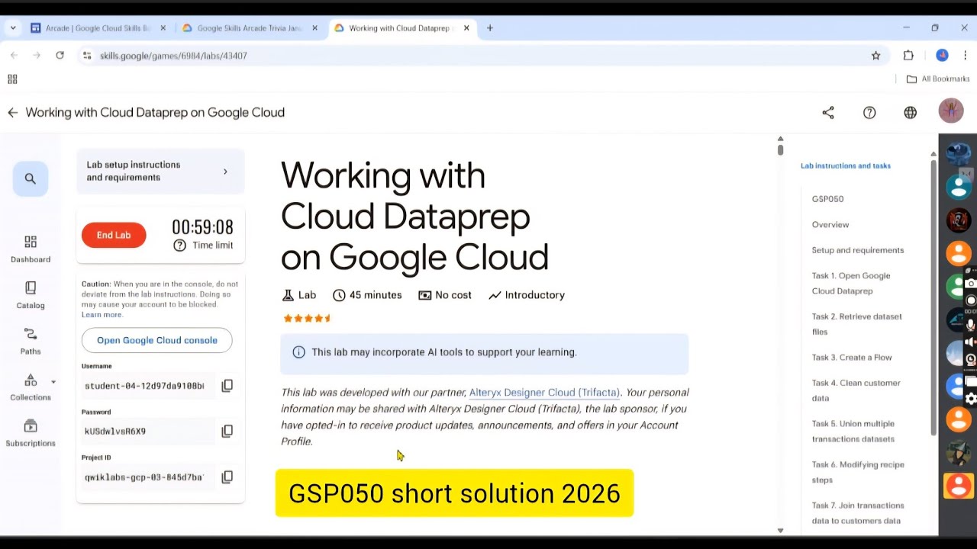Viewport: 977px width, 549px height.
Task: Click the Introductory level label
Action: [x=527, y=295]
